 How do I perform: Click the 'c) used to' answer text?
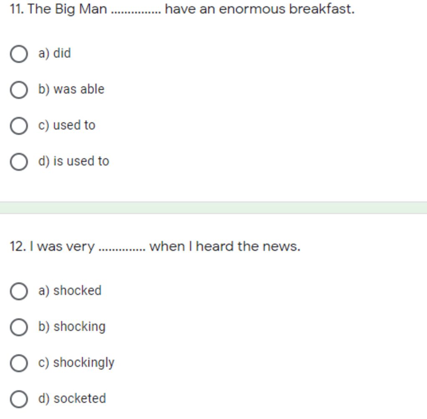tap(67, 125)
